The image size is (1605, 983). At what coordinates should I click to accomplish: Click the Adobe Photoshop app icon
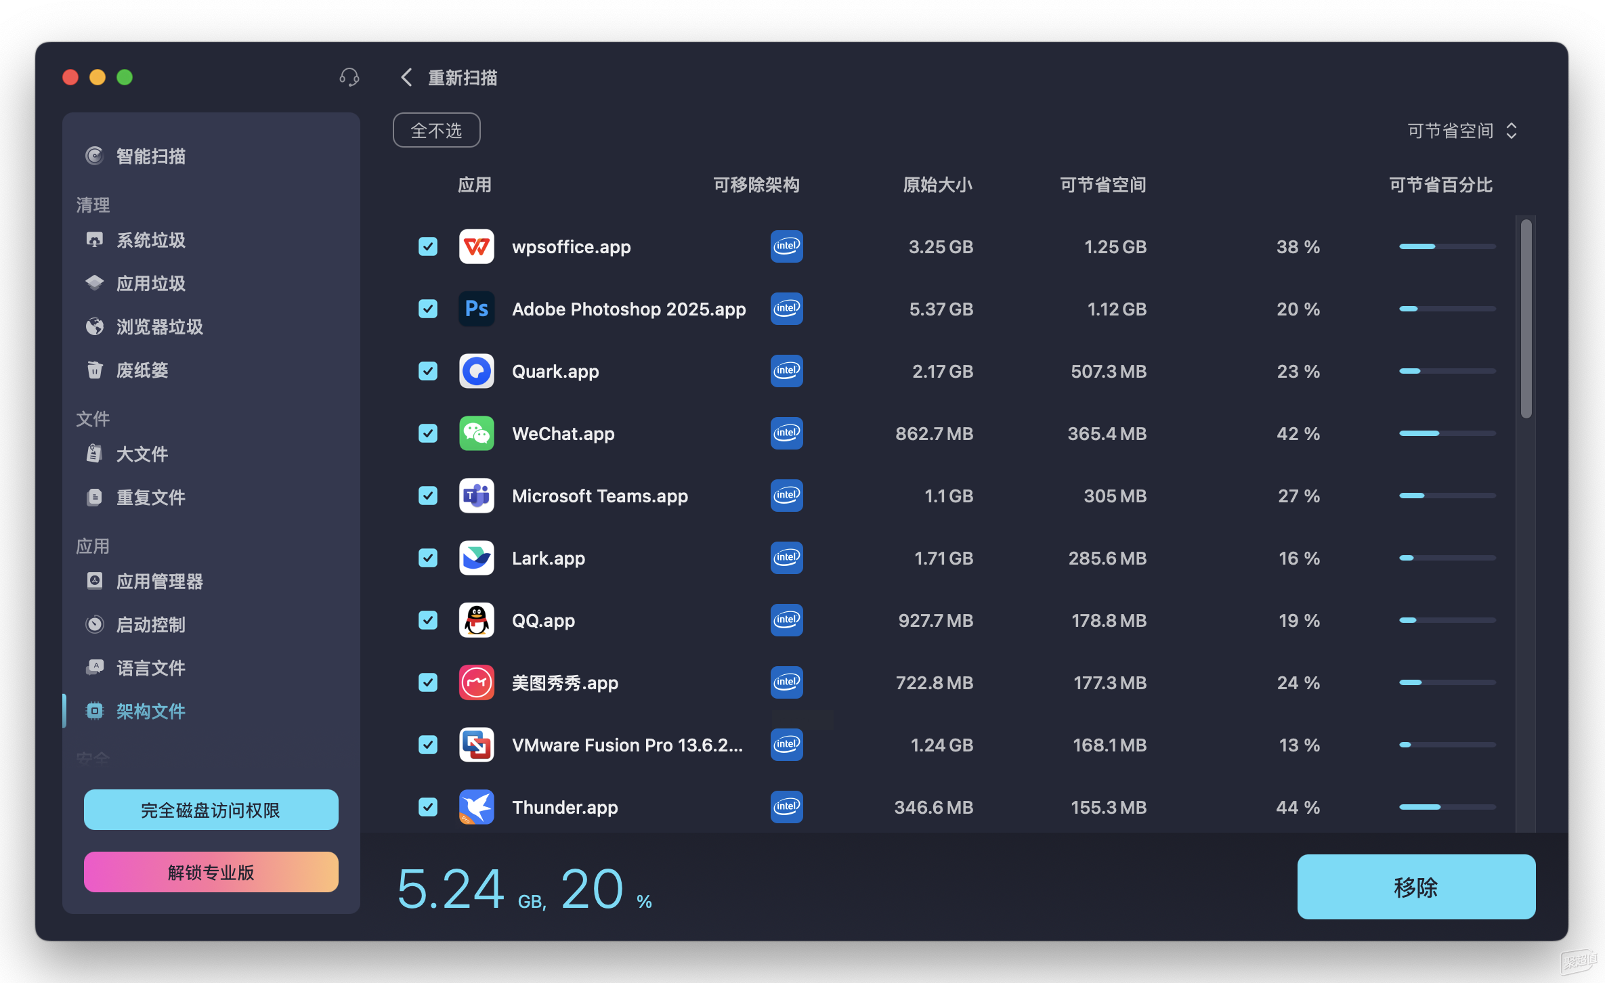coord(476,309)
